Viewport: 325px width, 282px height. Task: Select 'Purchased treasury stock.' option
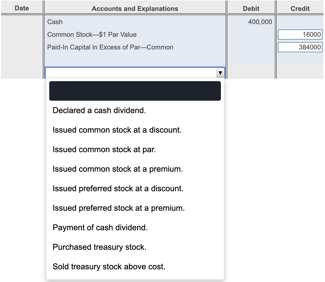pos(100,247)
